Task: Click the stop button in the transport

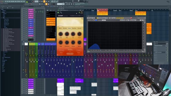Action: pos(32,2)
